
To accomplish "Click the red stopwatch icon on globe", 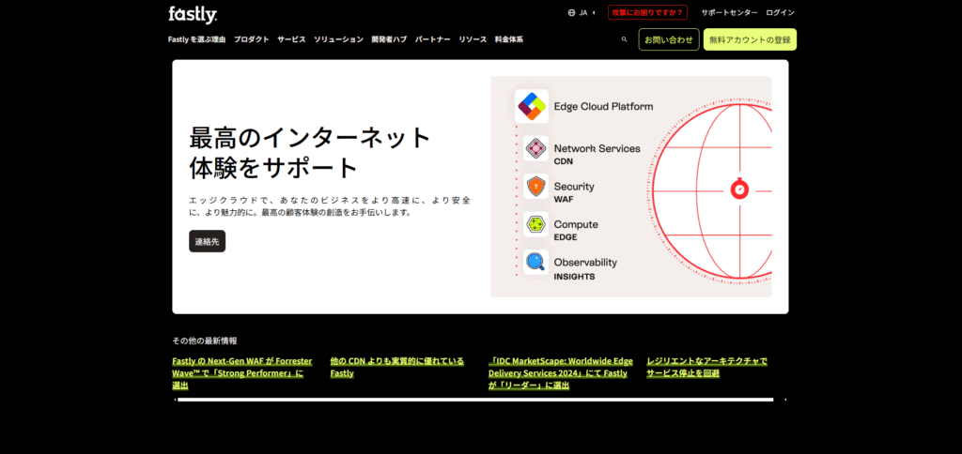I will click(740, 189).
